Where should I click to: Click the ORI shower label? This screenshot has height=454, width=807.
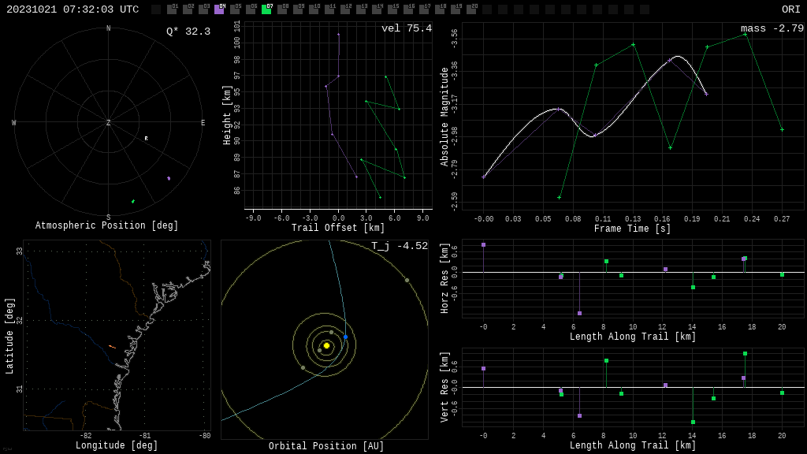(x=790, y=9)
